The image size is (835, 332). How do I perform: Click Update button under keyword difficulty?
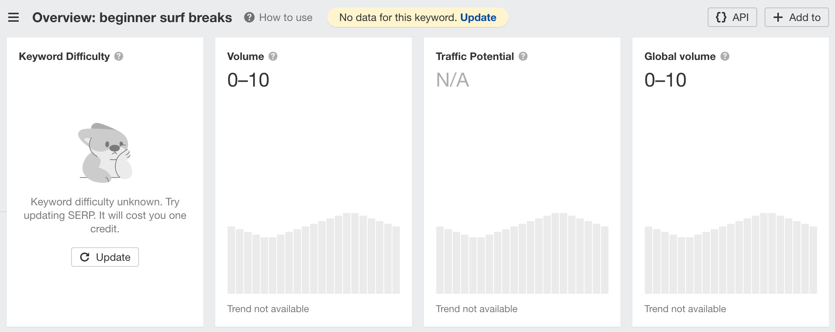(x=105, y=257)
